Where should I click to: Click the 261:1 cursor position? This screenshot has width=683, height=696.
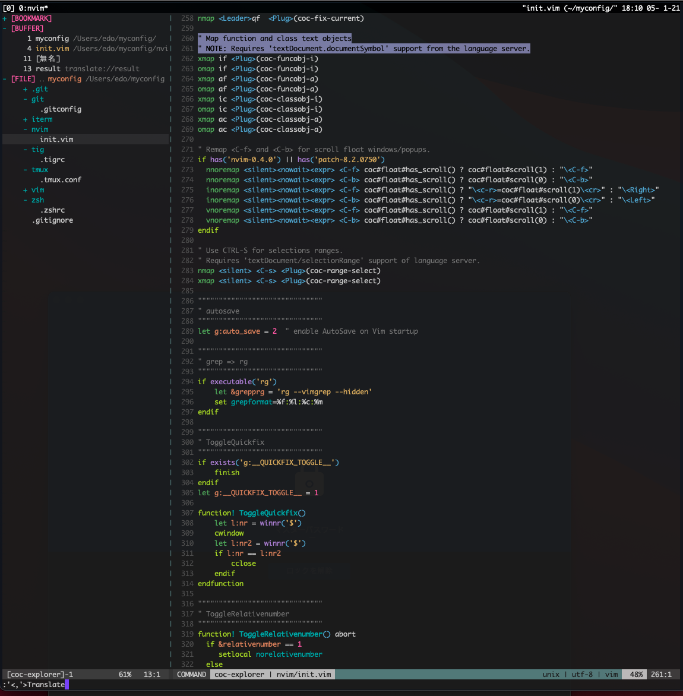click(x=661, y=674)
